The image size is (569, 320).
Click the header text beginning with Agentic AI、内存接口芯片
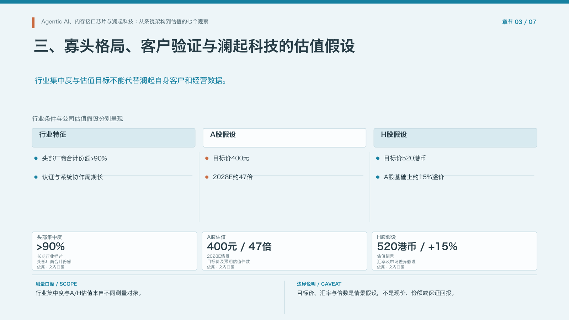(125, 22)
